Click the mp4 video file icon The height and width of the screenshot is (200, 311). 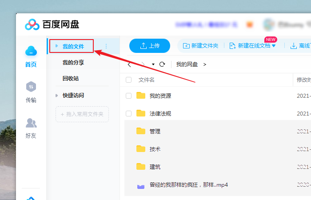tap(141, 187)
